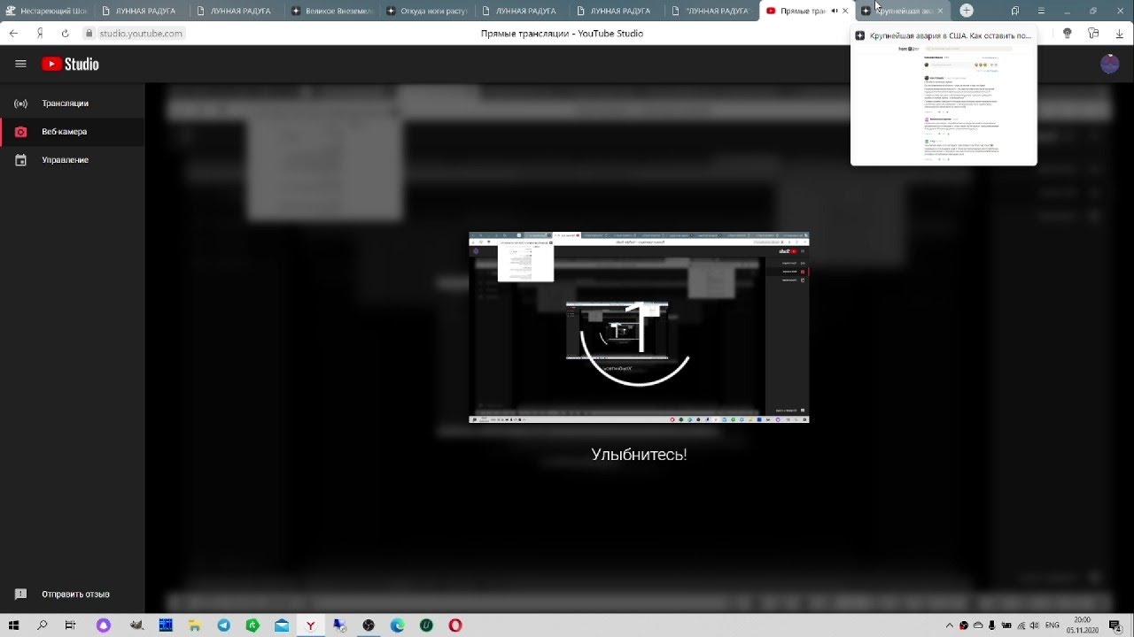This screenshot has height=637, width=1134.
Task: Open the browser settings menu icon
Action: click(1041, 11)
